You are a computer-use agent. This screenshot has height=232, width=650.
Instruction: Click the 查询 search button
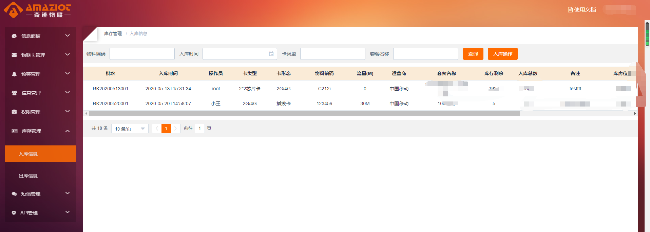(x=473, y=54)
